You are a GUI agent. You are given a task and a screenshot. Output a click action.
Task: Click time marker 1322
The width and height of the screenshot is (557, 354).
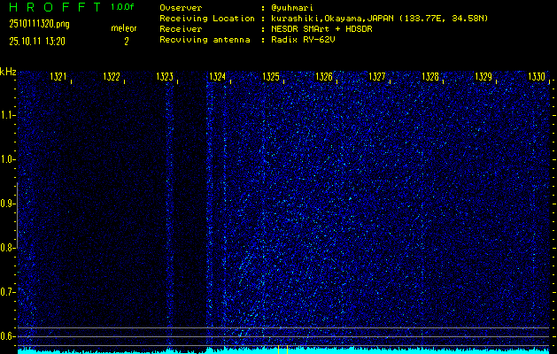tap(112, 77)
